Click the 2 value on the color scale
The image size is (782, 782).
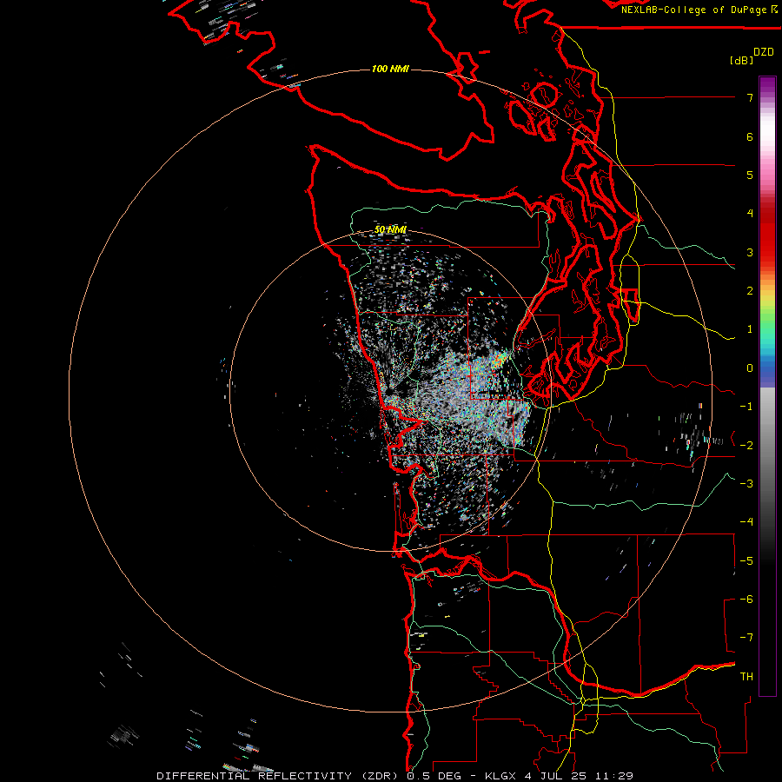tap(750, 291)
